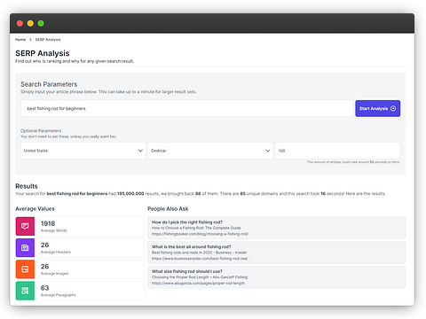The height and width of the screenshot is (319, 426).
Task: Open the fishingbooker.com choosing-a-fishing-rod link
Action: 200,234
